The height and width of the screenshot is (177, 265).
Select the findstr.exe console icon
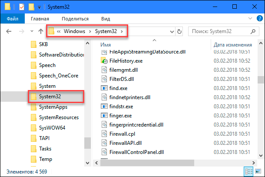coord(104,107)
